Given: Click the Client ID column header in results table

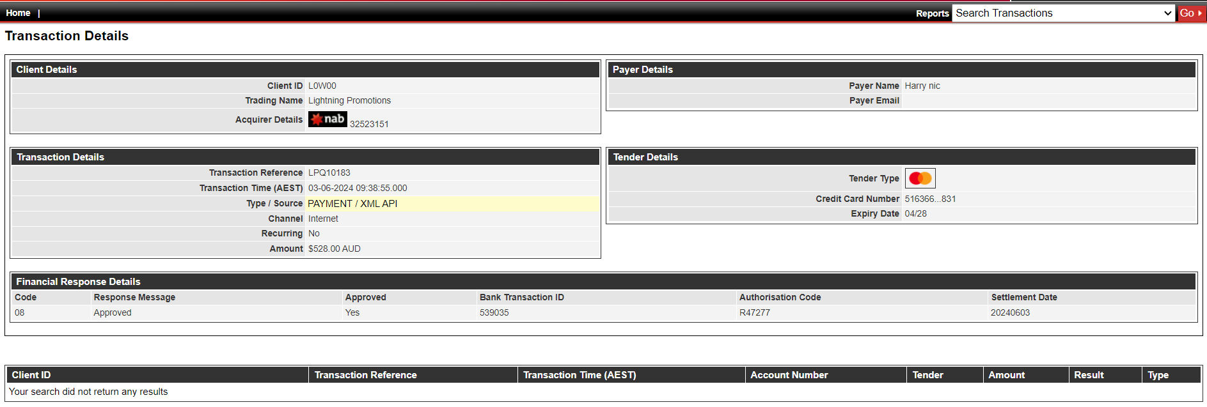Looking at the screenshot, I should pyautogui.click(x=157, y=375).
